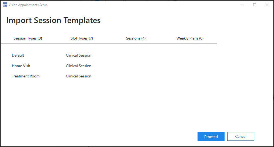Image resolution: width=274 pixels, height=147 pixels.
Task: Click the Import Session Templates heading
Action: 54,21
